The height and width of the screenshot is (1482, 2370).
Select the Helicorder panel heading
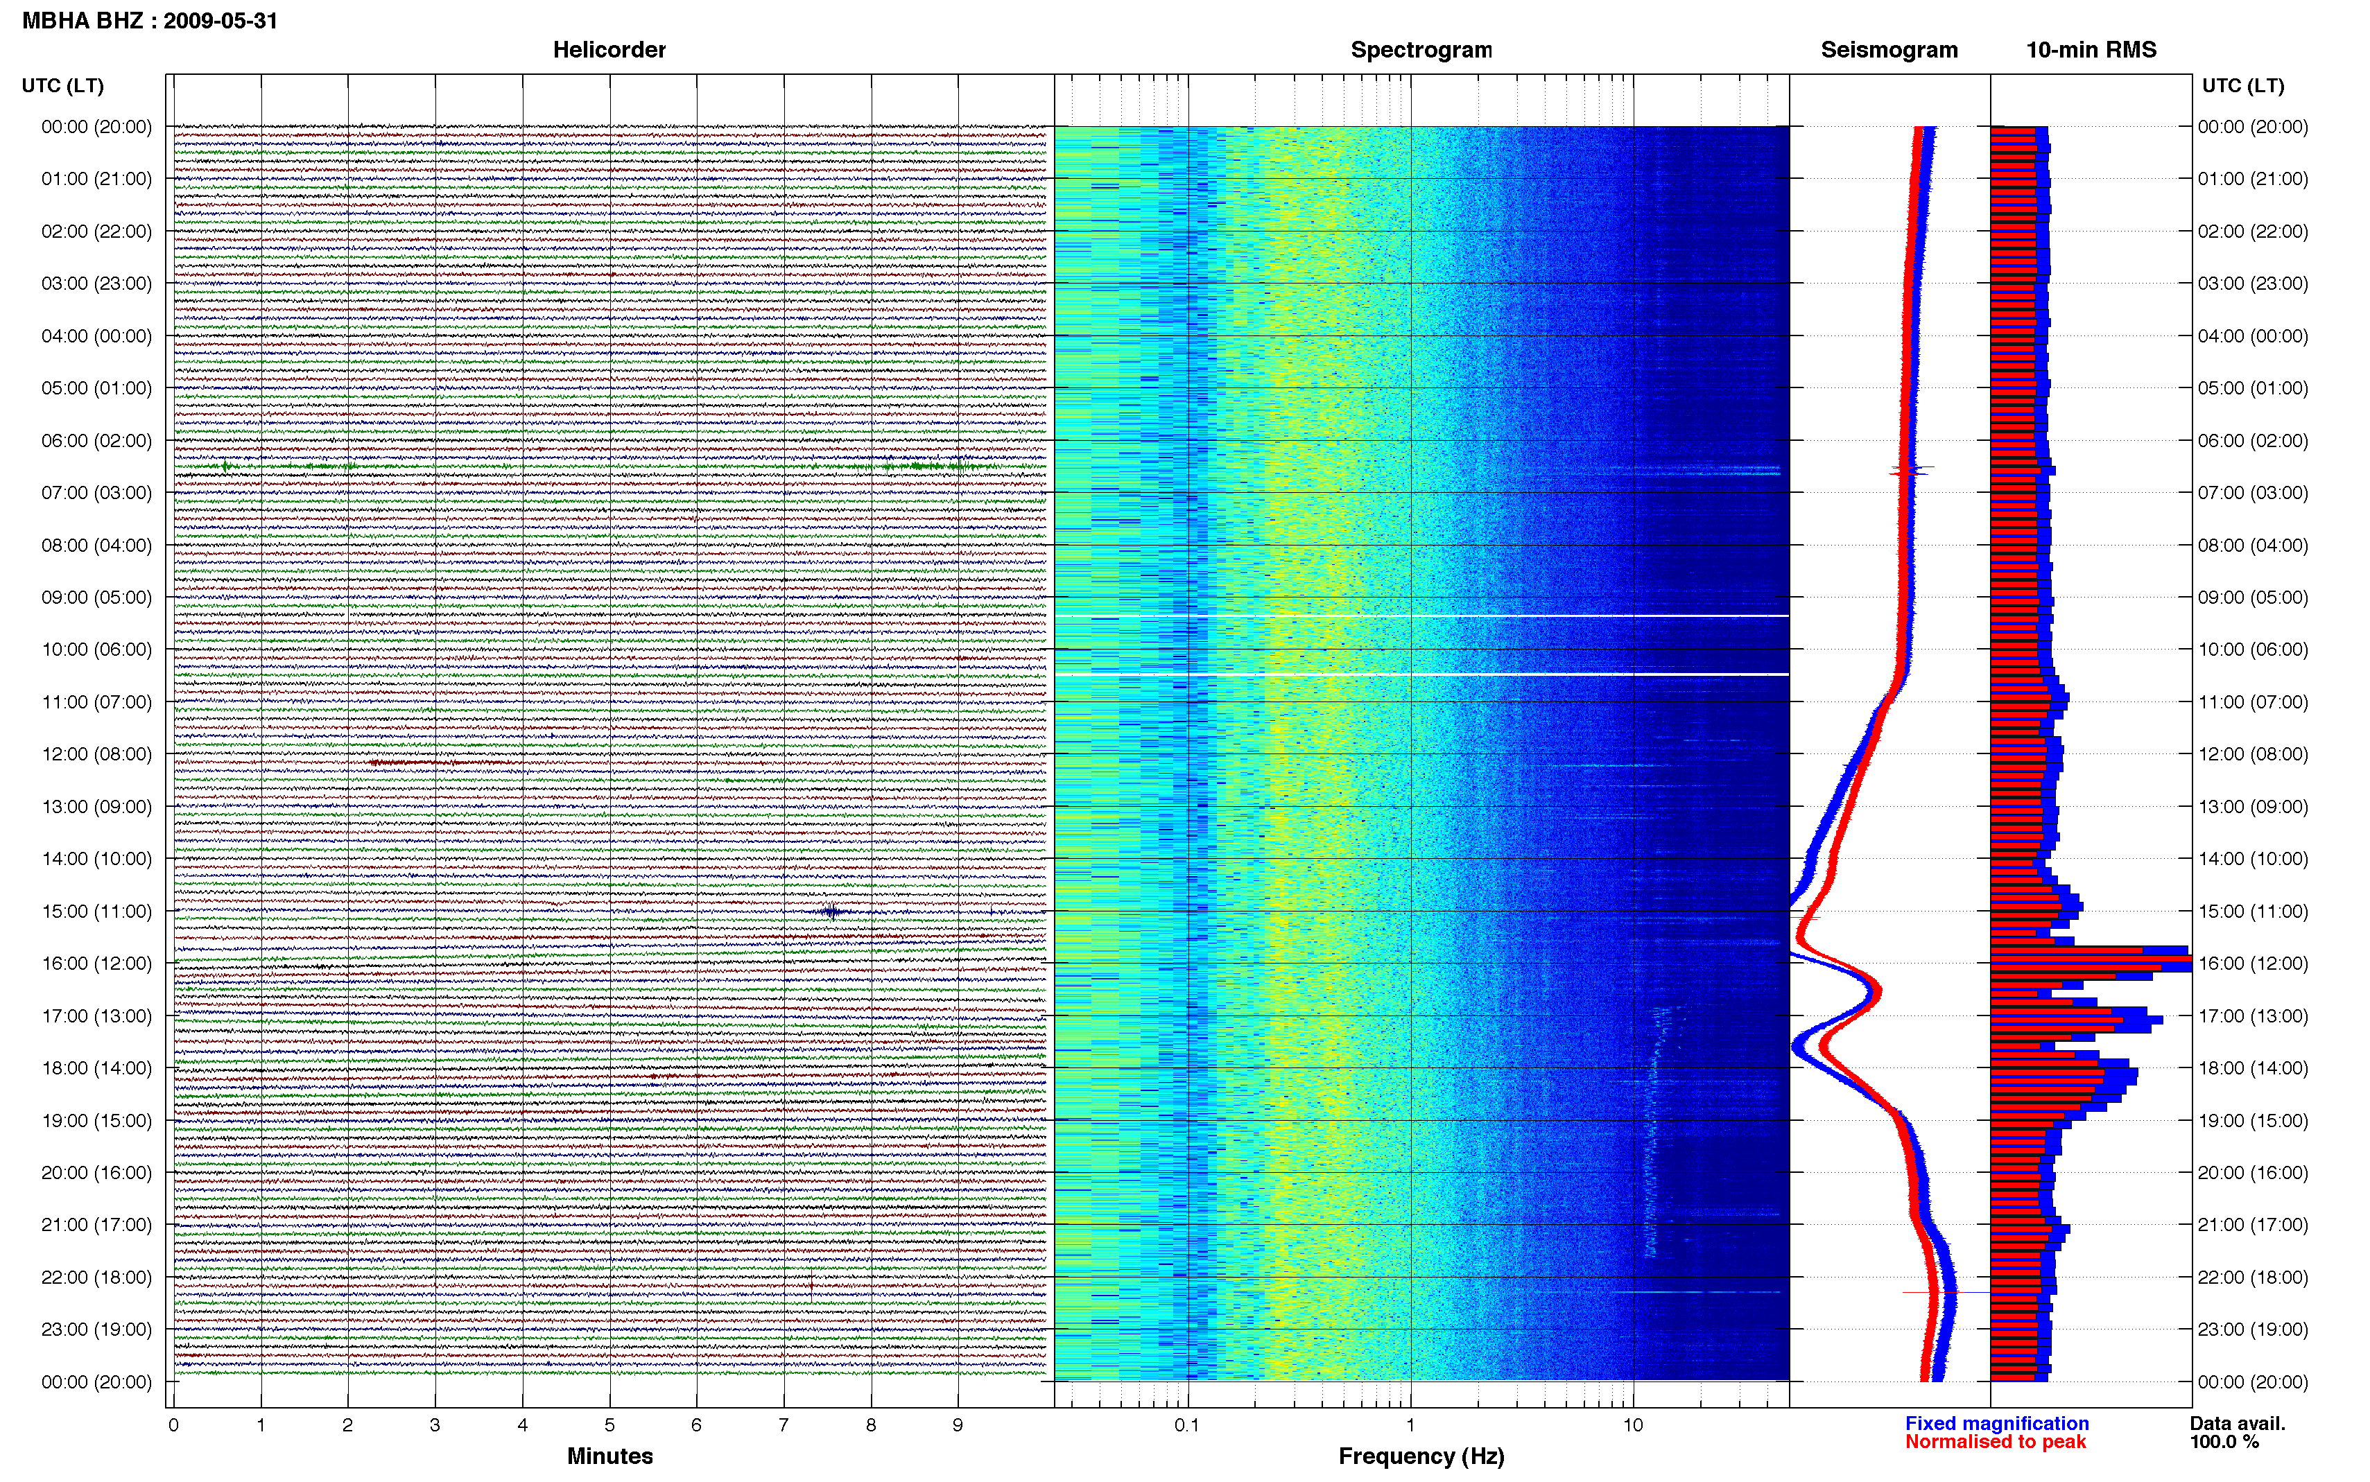[x=609, y=50]
